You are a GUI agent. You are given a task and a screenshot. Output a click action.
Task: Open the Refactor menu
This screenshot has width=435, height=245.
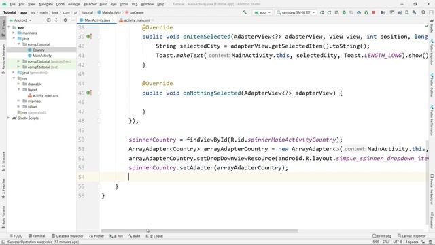point(90,4)
